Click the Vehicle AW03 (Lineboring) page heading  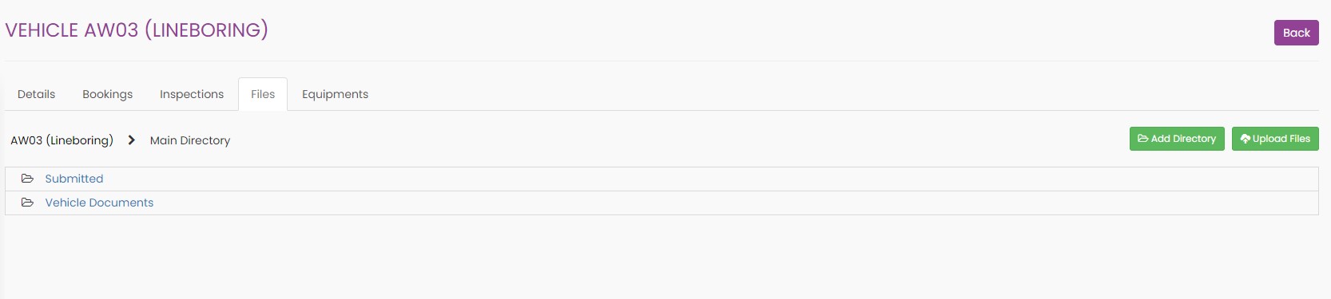[137, 30]
